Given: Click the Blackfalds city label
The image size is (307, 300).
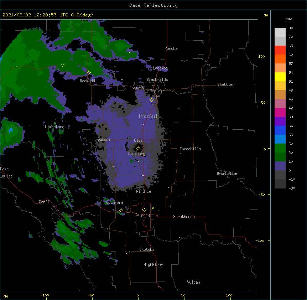Looking at the screenshot, I should click(157, 79).
